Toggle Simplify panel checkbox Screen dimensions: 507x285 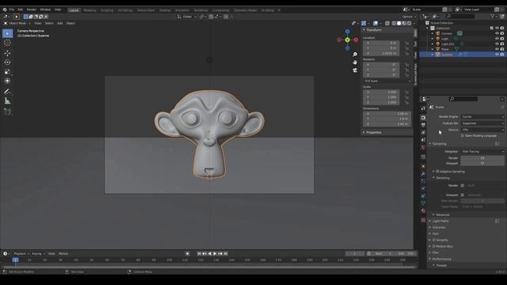point(434,240)
